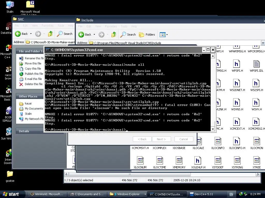Select the XLOCMON file
This screenshot has width=265, height=198.
[256, 143]
